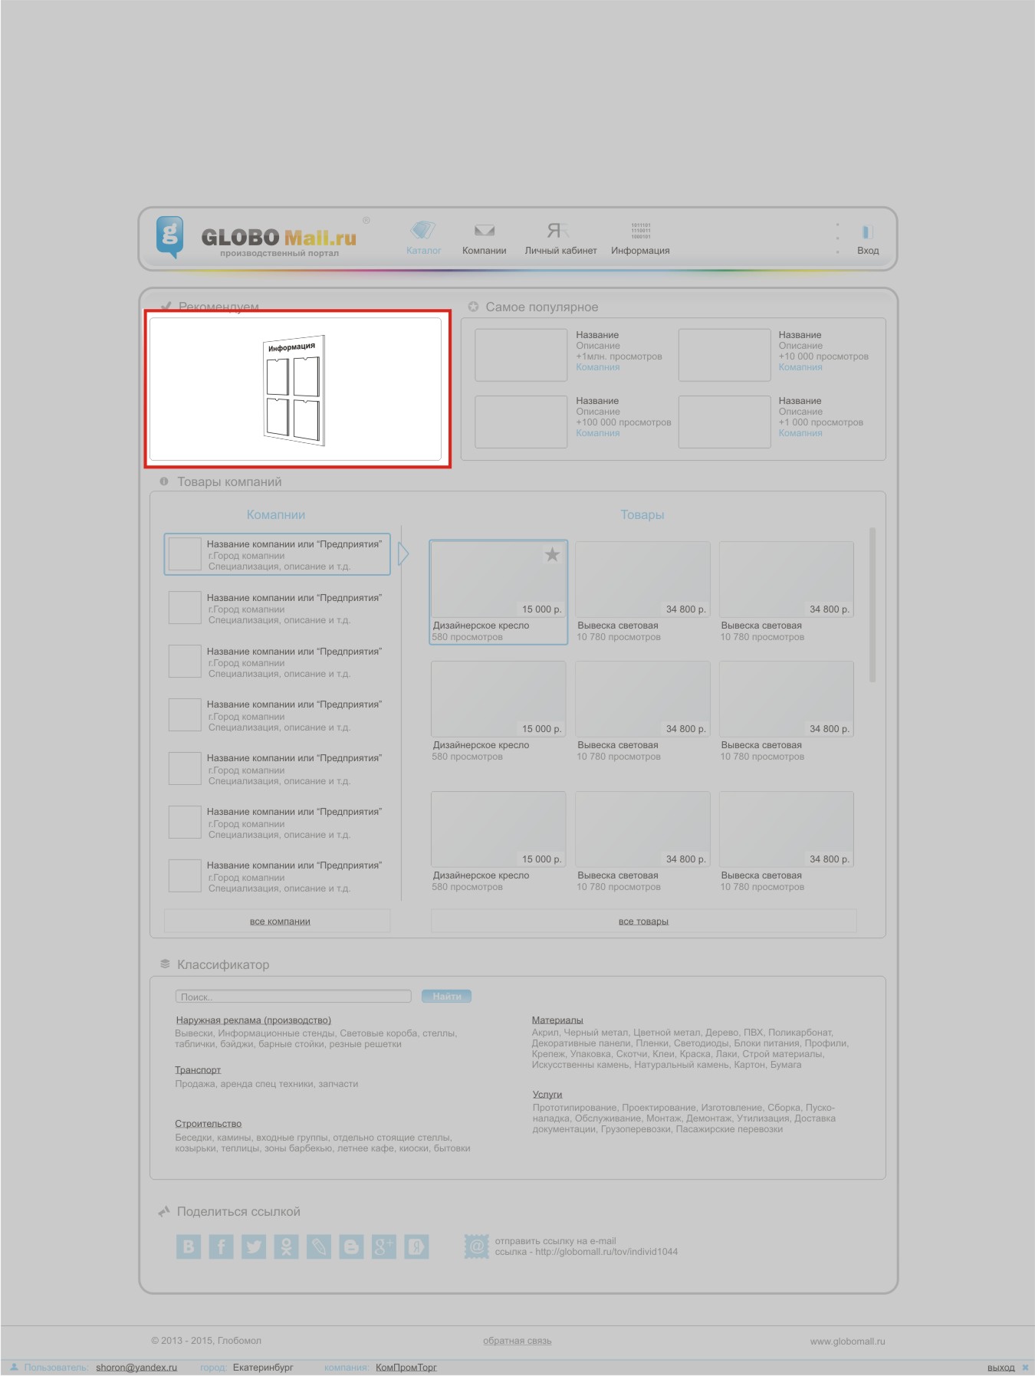
Task: Share the link on Twitter
Action: pos(254,1246)
